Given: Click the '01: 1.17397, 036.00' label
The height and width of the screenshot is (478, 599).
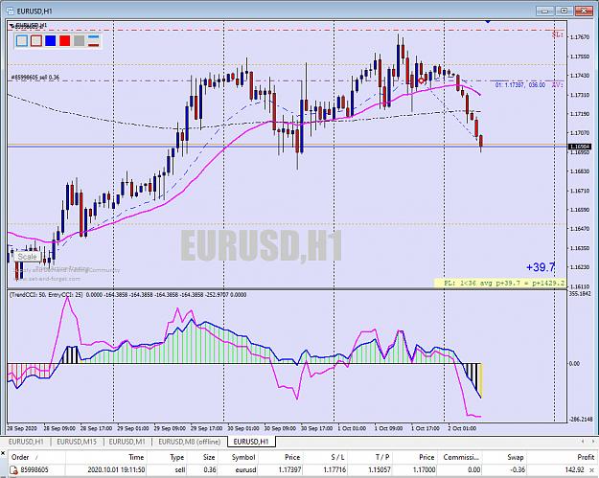Looking at the screenshot, I should pos(519,84).
